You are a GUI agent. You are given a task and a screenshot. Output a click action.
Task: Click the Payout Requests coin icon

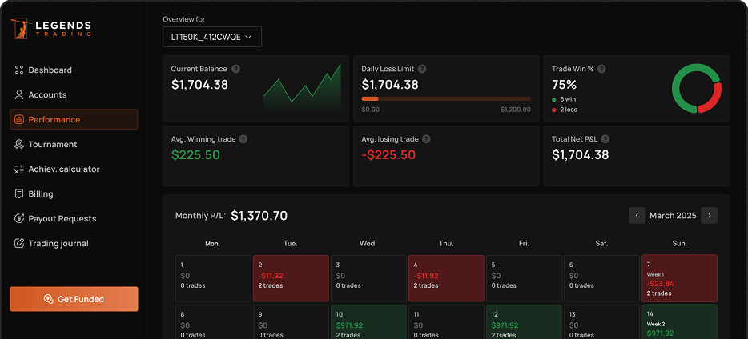(19, 218)
